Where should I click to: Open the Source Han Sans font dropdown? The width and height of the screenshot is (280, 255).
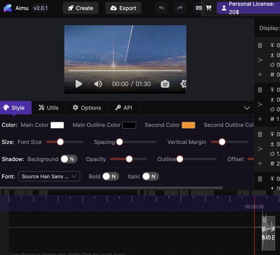[49, 176]
